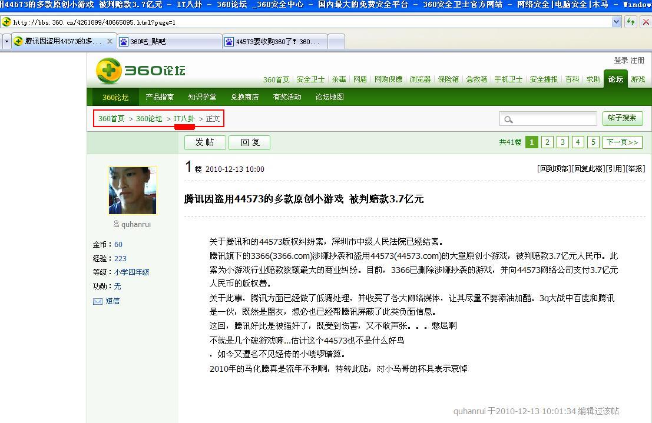Image resolution: width=652 pixels, height=423 pixels.
Task: Switch to the 44573要收购360了 tab
Action: [x=275, y=42]
